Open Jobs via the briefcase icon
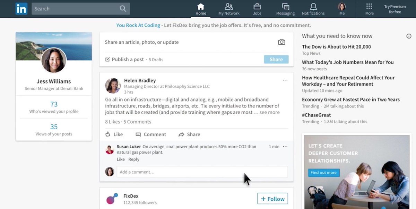The width and height of the screenshot is (416, 209). coord(257,7)
